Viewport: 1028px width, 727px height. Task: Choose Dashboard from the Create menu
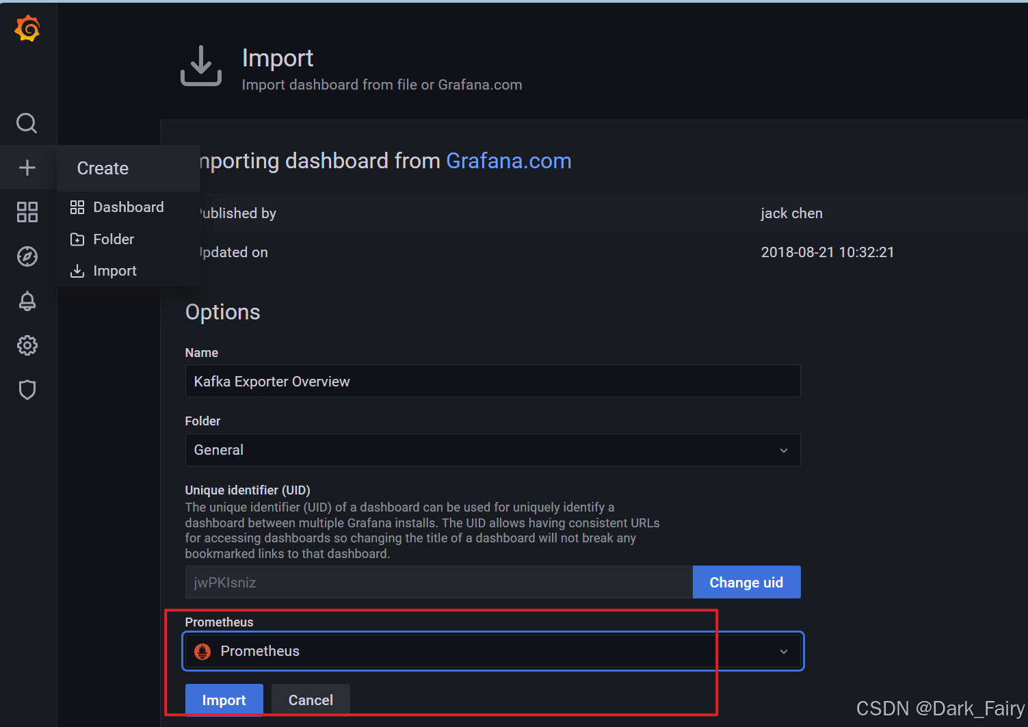(x=128, y=207)
